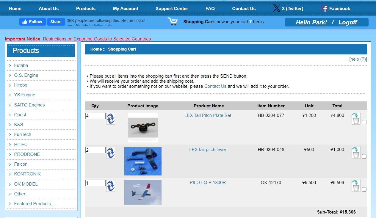Select YS Engine category

tap(25, 95)
